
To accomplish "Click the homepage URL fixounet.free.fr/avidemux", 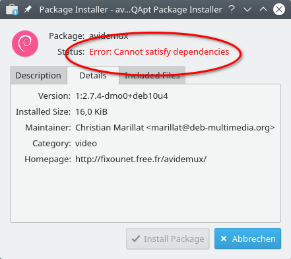I will (x=141, y=159).
